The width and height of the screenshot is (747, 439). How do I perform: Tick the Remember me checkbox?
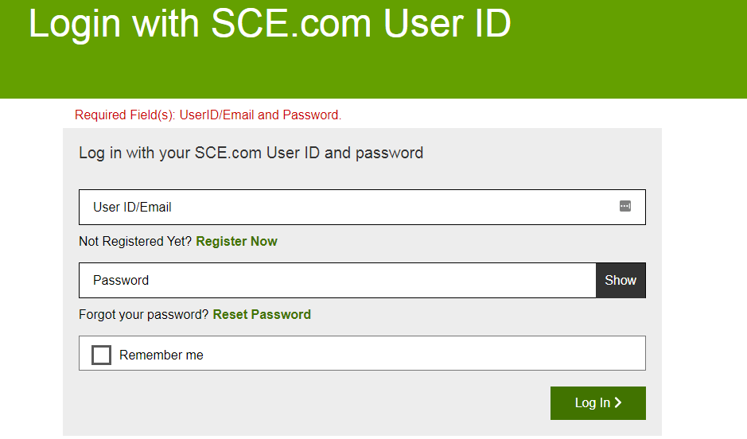(x=101, y=355)
